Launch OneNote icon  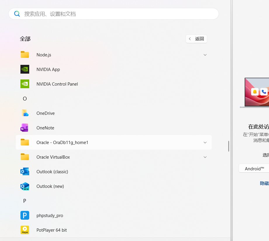coord(25,128)
